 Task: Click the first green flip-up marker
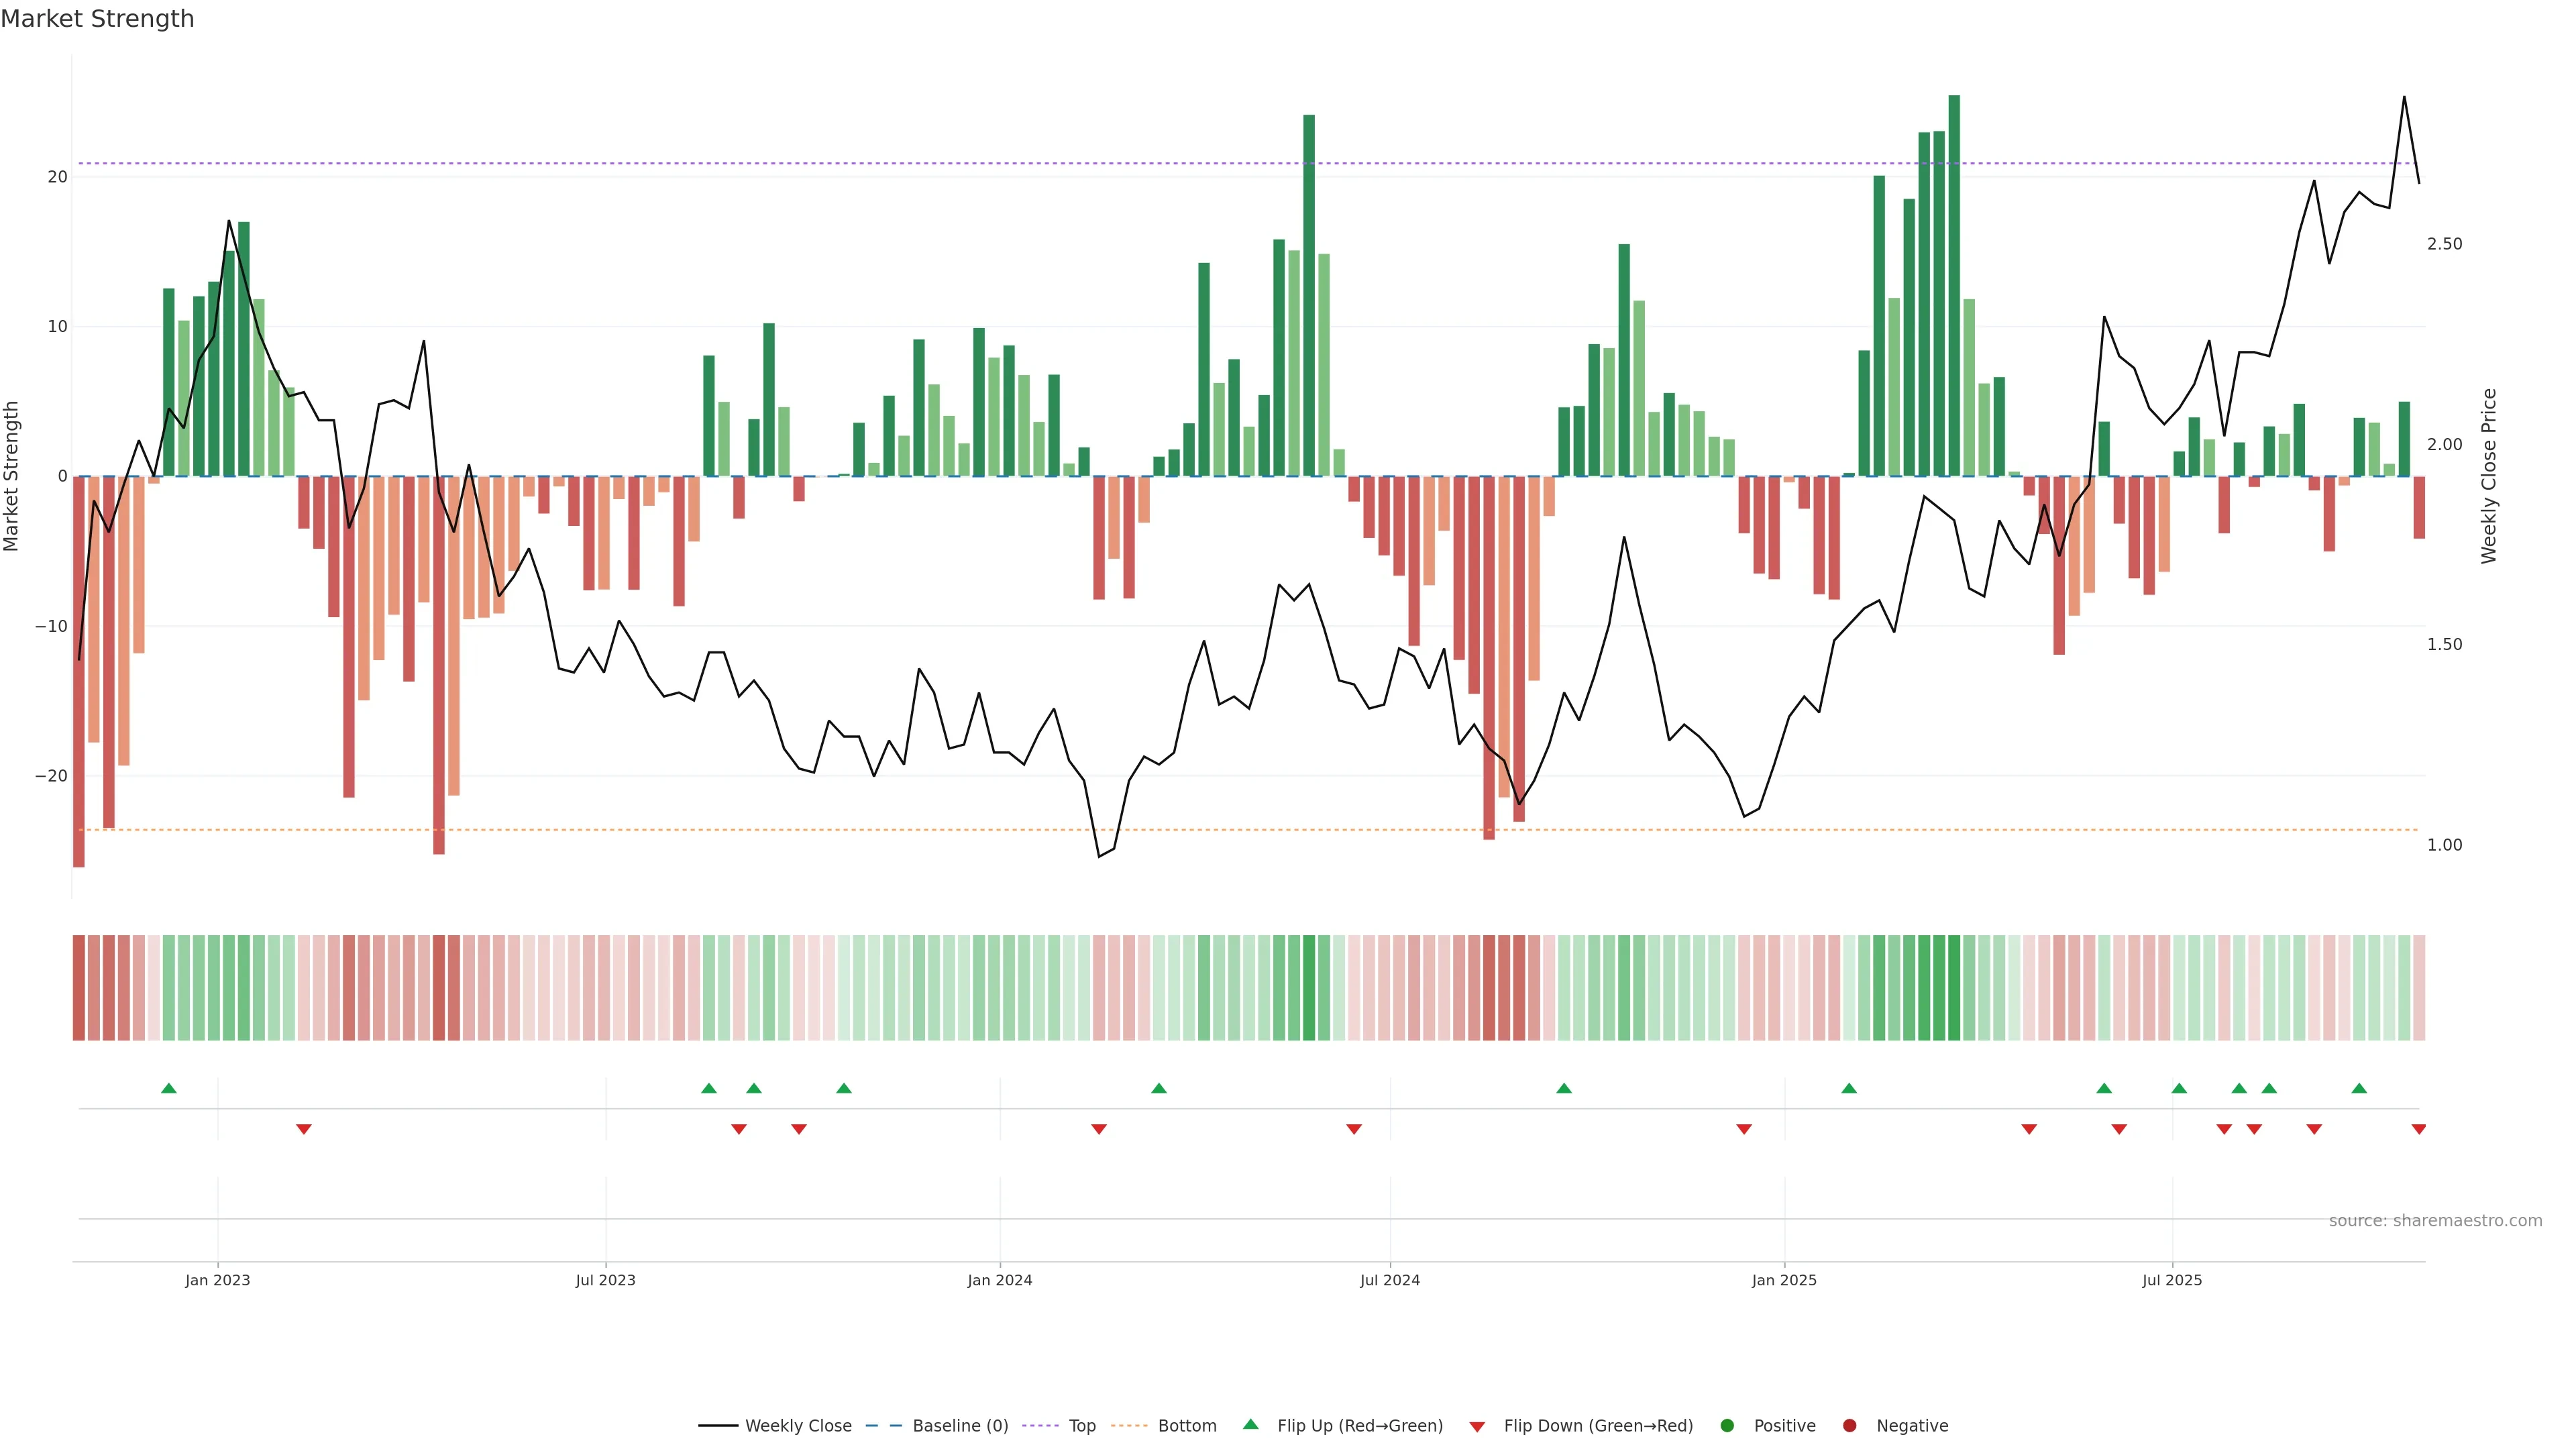pos(169,1088)
